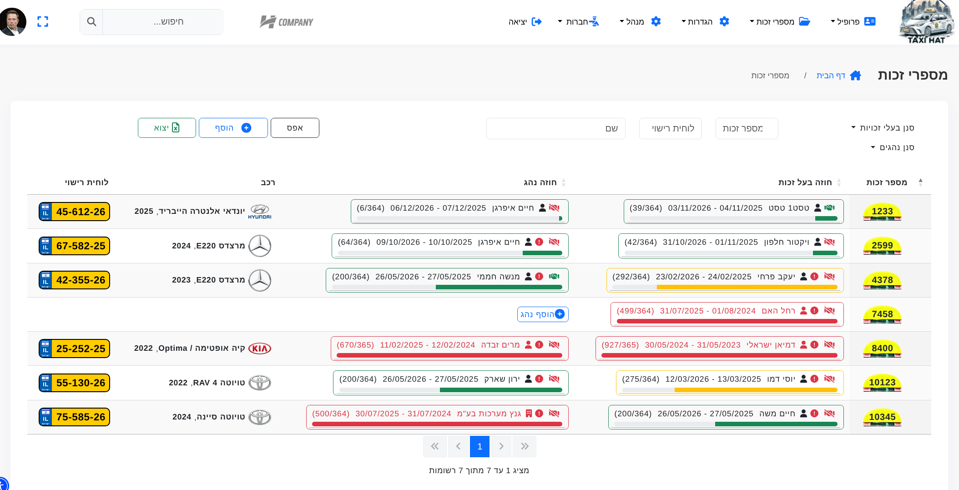Image resolution: width=959 pixels, height=490 pixels.
Task: Click the יצוא export button
Action: click(x=167, y=128)
